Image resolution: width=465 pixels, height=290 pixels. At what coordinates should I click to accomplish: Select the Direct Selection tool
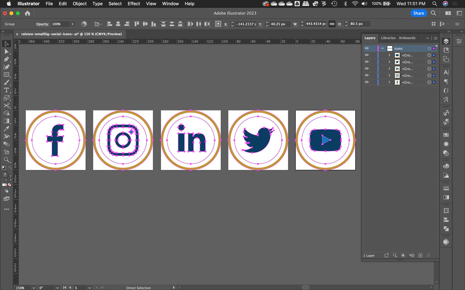pyautogui.click(x=6, y=51)
